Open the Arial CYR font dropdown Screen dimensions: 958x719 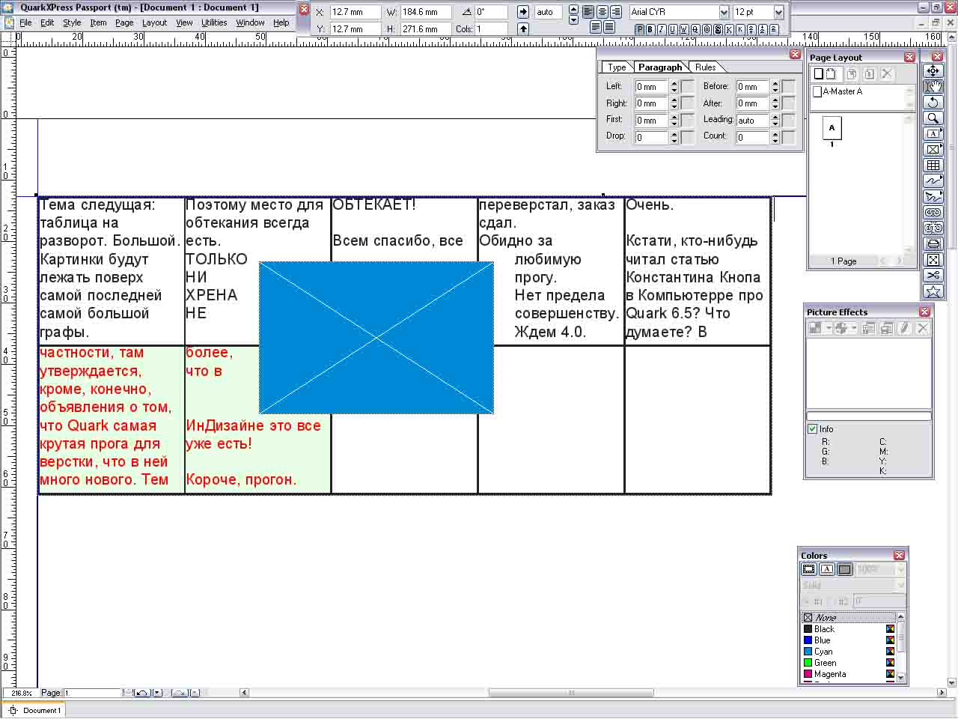(x=724, y=12)
